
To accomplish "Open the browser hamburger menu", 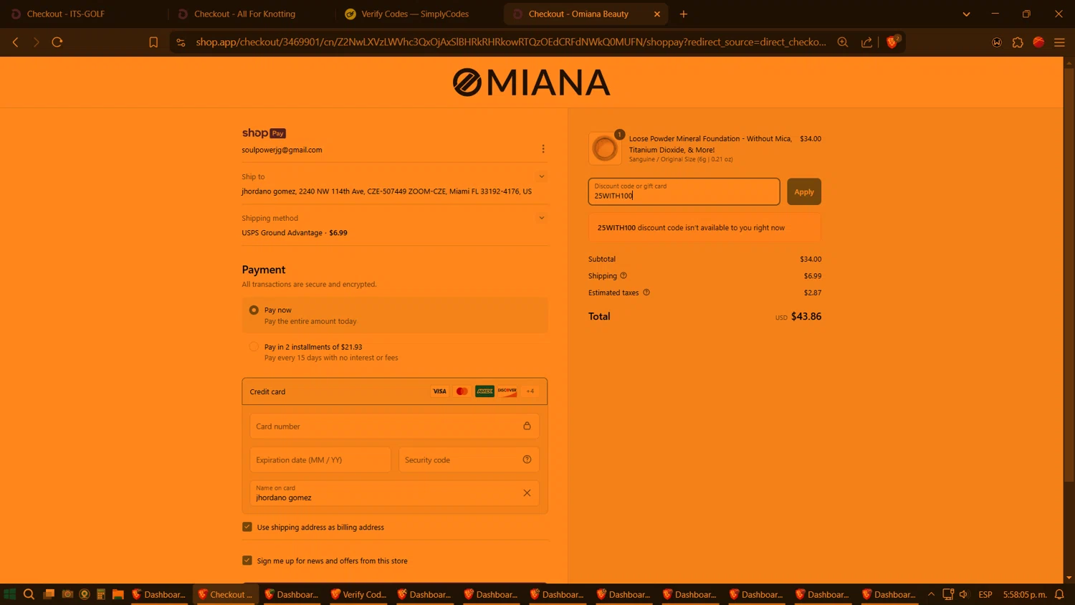I will (1059, 42).
